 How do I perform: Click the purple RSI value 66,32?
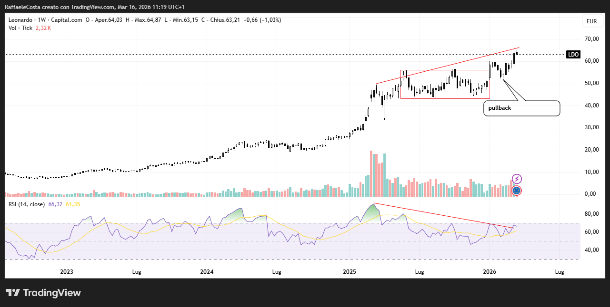(55, 204)
